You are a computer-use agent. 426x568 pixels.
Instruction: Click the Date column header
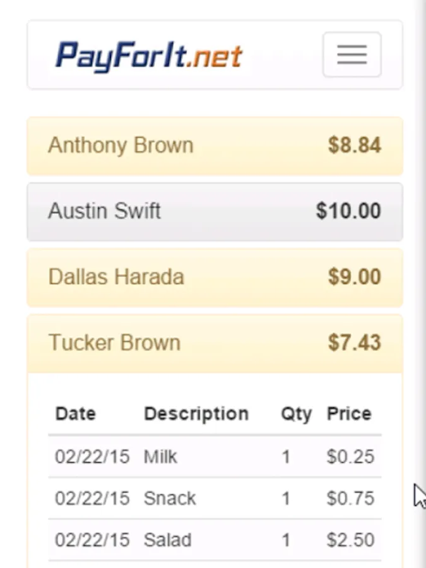(x=76, y=414)
